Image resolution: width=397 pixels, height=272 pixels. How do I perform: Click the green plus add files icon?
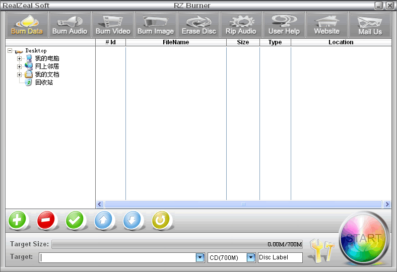point(18,220)
